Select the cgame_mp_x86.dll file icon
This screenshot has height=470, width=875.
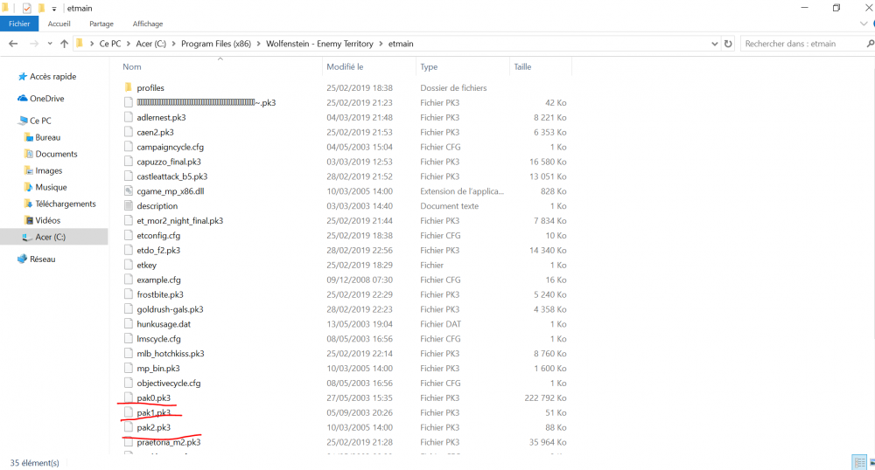click(x=129, y=191)
